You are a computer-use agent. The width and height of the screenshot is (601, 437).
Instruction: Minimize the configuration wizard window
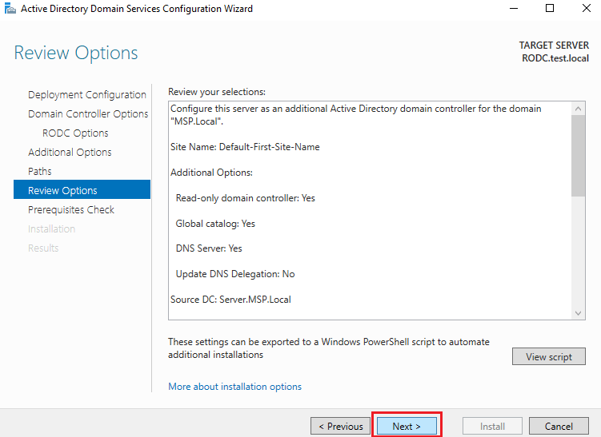(512, 10)
